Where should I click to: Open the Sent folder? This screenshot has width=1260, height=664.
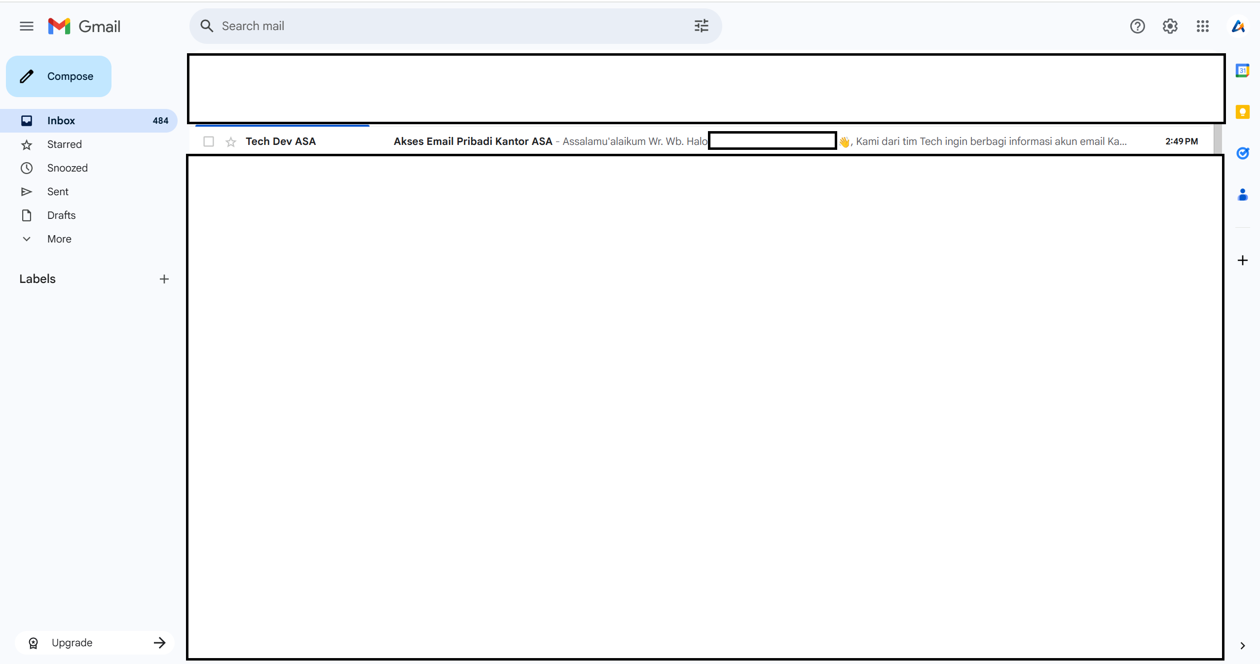click(x=58, y=192)
